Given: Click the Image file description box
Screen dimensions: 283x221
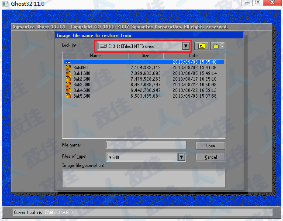Looking at the screenshot, I should point(144,179).
